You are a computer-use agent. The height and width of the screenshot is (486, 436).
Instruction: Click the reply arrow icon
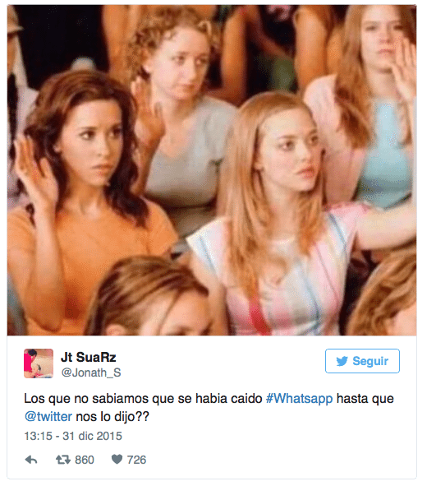[31, 460]
